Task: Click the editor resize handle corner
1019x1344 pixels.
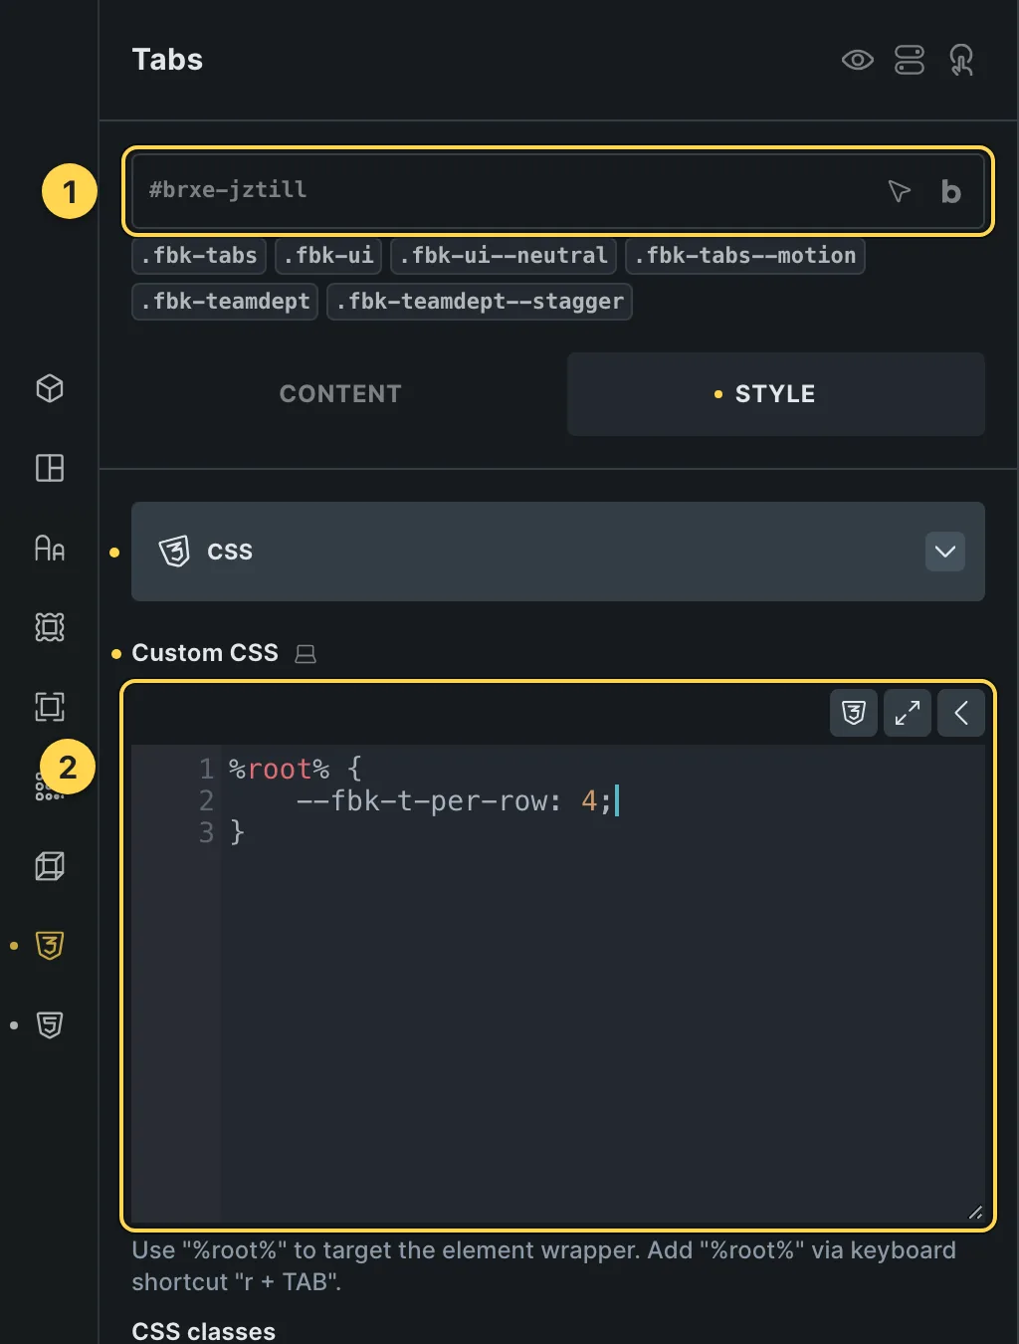Action: point(975,1212)
